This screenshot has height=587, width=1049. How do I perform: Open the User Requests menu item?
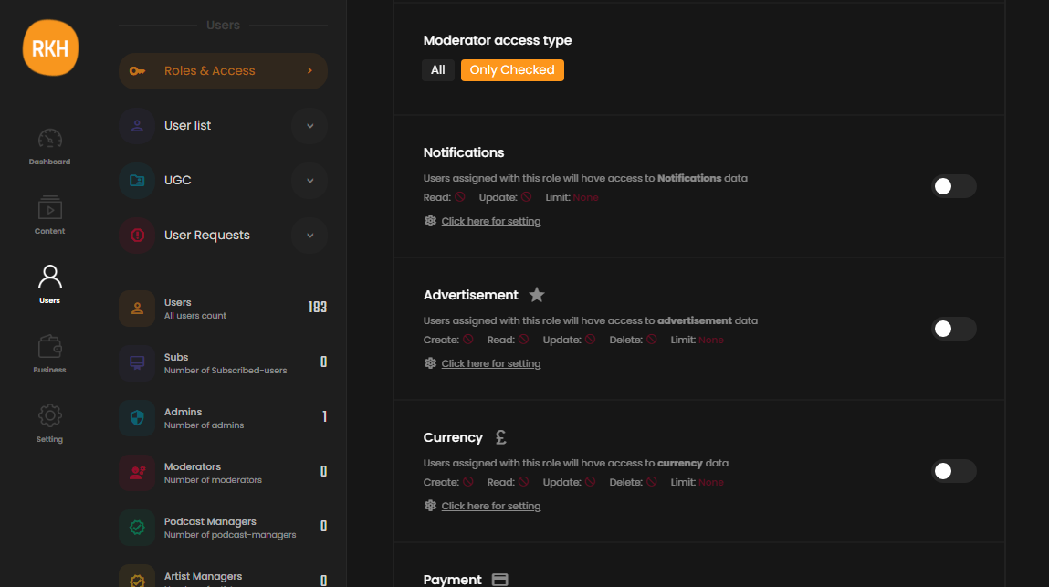(223, 236)
